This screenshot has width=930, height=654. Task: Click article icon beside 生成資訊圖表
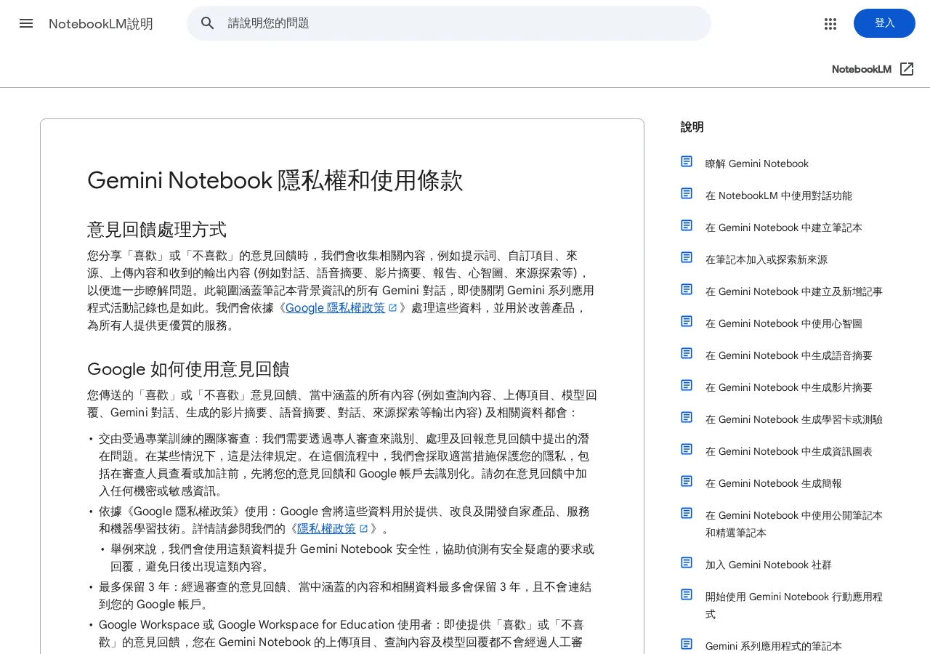pyautogui.click(x=687, y=449)
